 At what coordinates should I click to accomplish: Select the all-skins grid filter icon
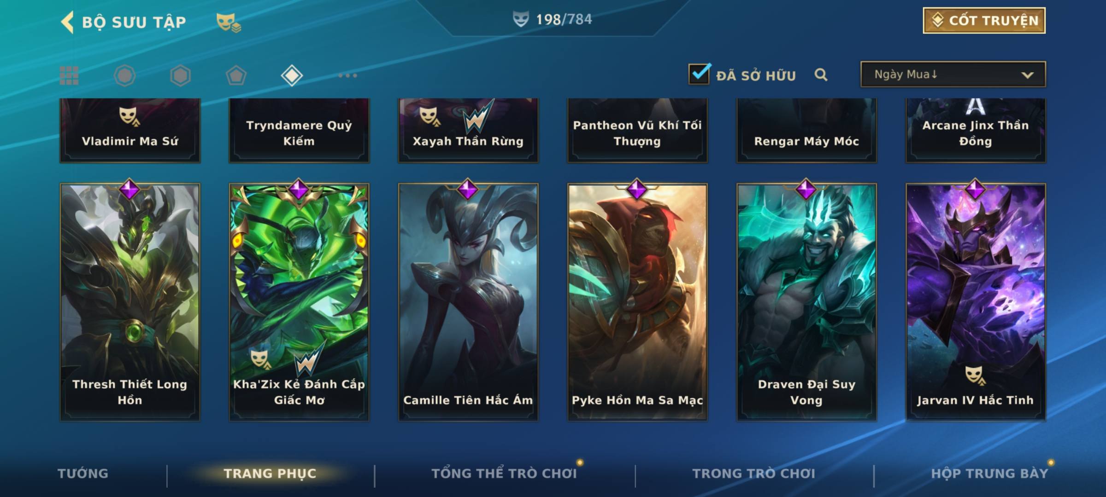[69, 75]
